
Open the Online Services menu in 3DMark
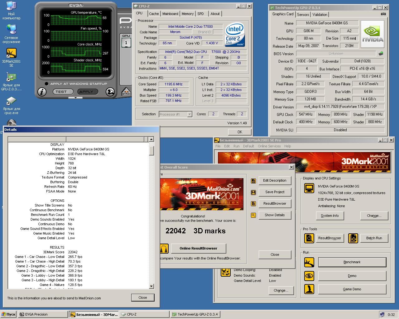pyautogui.click(x=269, y=146)
